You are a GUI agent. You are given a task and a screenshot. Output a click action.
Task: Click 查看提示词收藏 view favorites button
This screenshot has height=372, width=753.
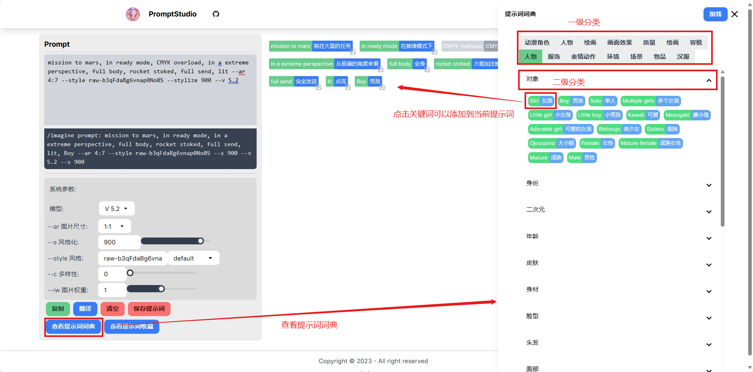tap(132, 327)
